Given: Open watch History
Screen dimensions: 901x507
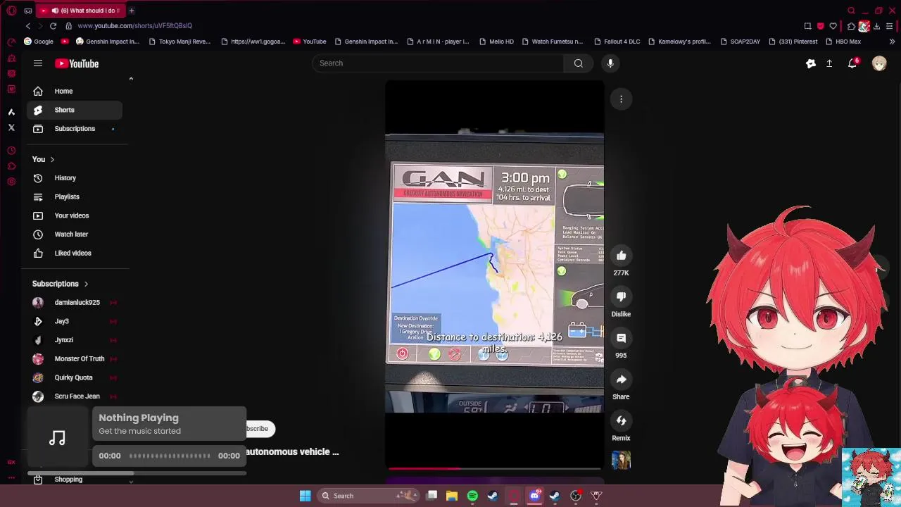Looking at the screenshot, I should pyautogui.click(x=75, y=178).
